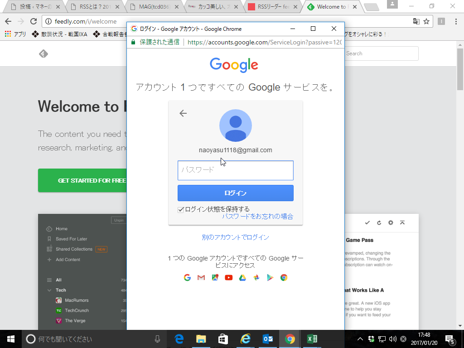Image resolution: width=464 pixels, height=348 pixels.
Task: Switch to the RSSリーダー tab
Action: point(274,7)
